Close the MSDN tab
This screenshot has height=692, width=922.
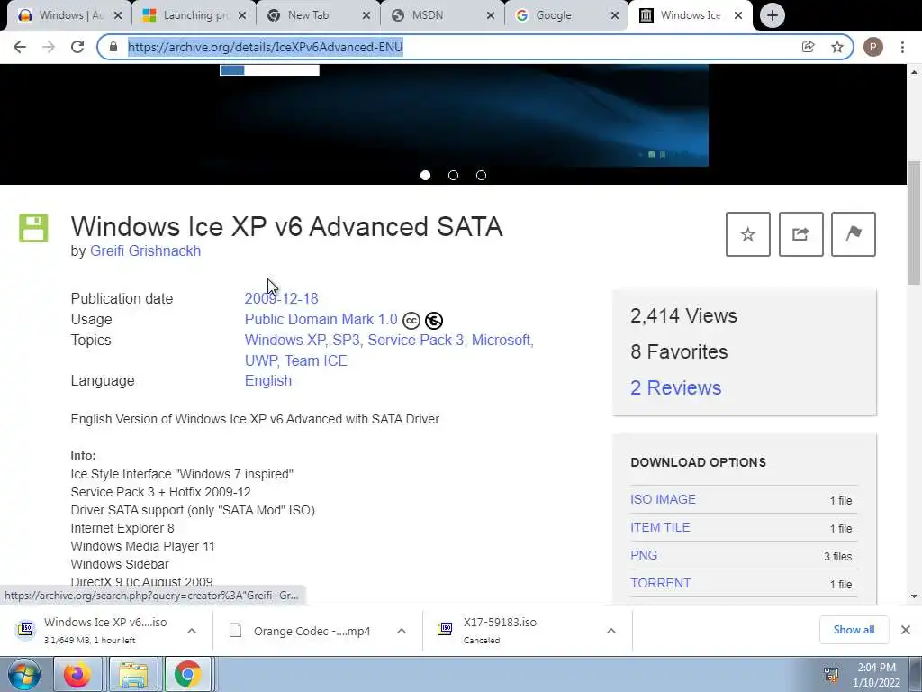(491, 15)
